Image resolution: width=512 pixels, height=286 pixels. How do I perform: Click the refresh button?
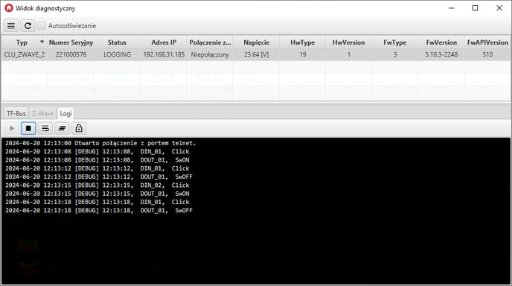[28, 25]
